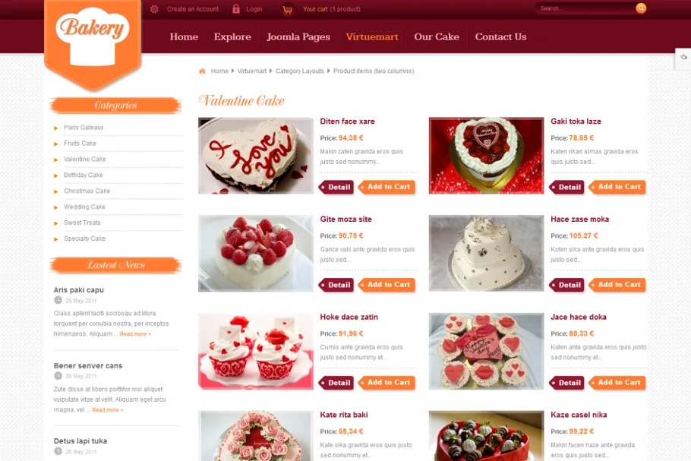The height and width of the screenshot is (461, 691).
Task: Click Category Layouts breadcrumb link
Action: click(300, 71)
